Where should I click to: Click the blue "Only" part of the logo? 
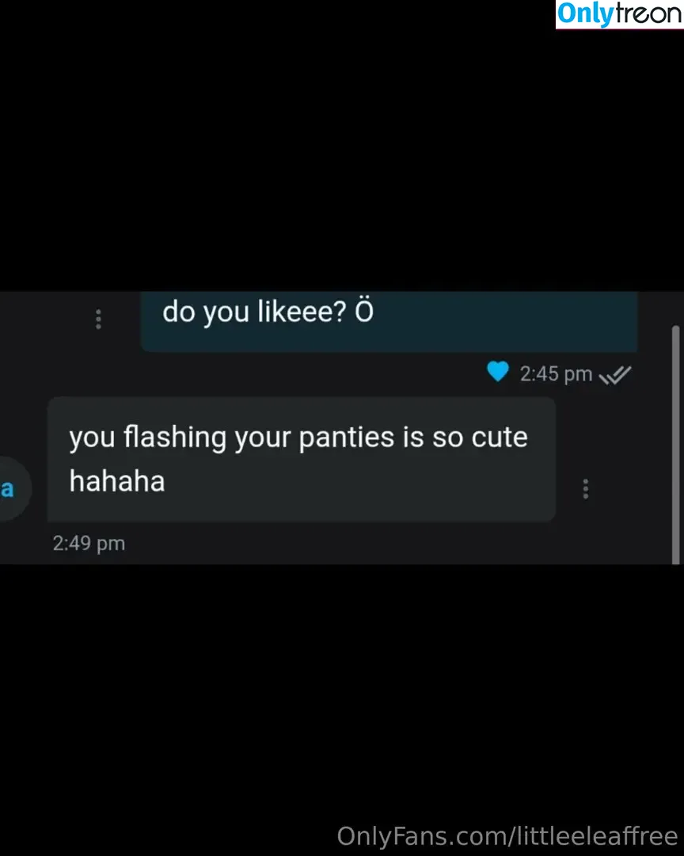pos(585,13)
